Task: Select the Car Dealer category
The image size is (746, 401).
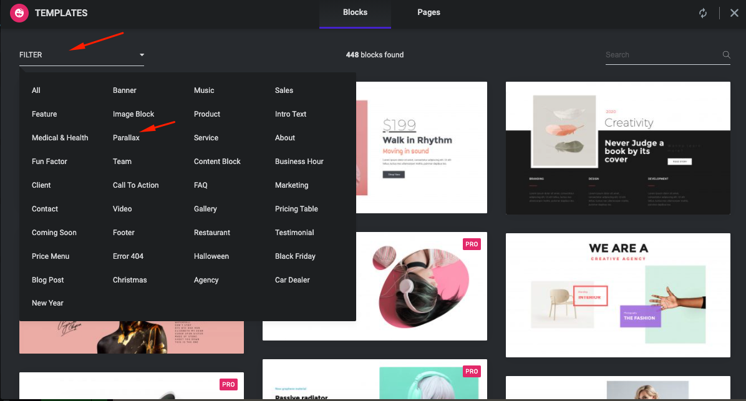Action: click(x=292, y=280)
